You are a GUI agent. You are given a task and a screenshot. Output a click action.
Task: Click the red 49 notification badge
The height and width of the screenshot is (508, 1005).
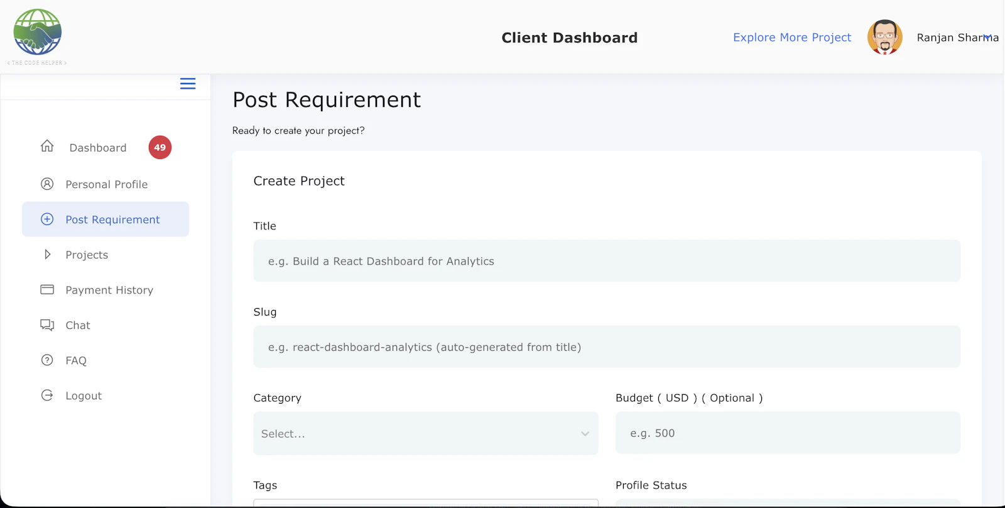[x=160, y=147]
